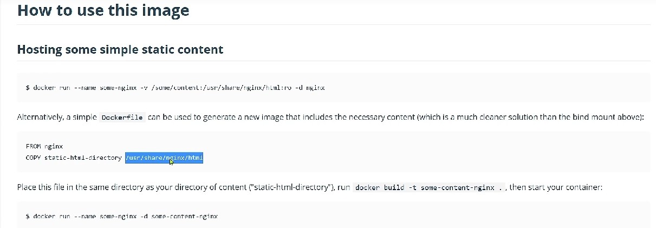Click "static-html-directory" in the COPY line
This screenshot has height=228, width=656.
(83, 158)
